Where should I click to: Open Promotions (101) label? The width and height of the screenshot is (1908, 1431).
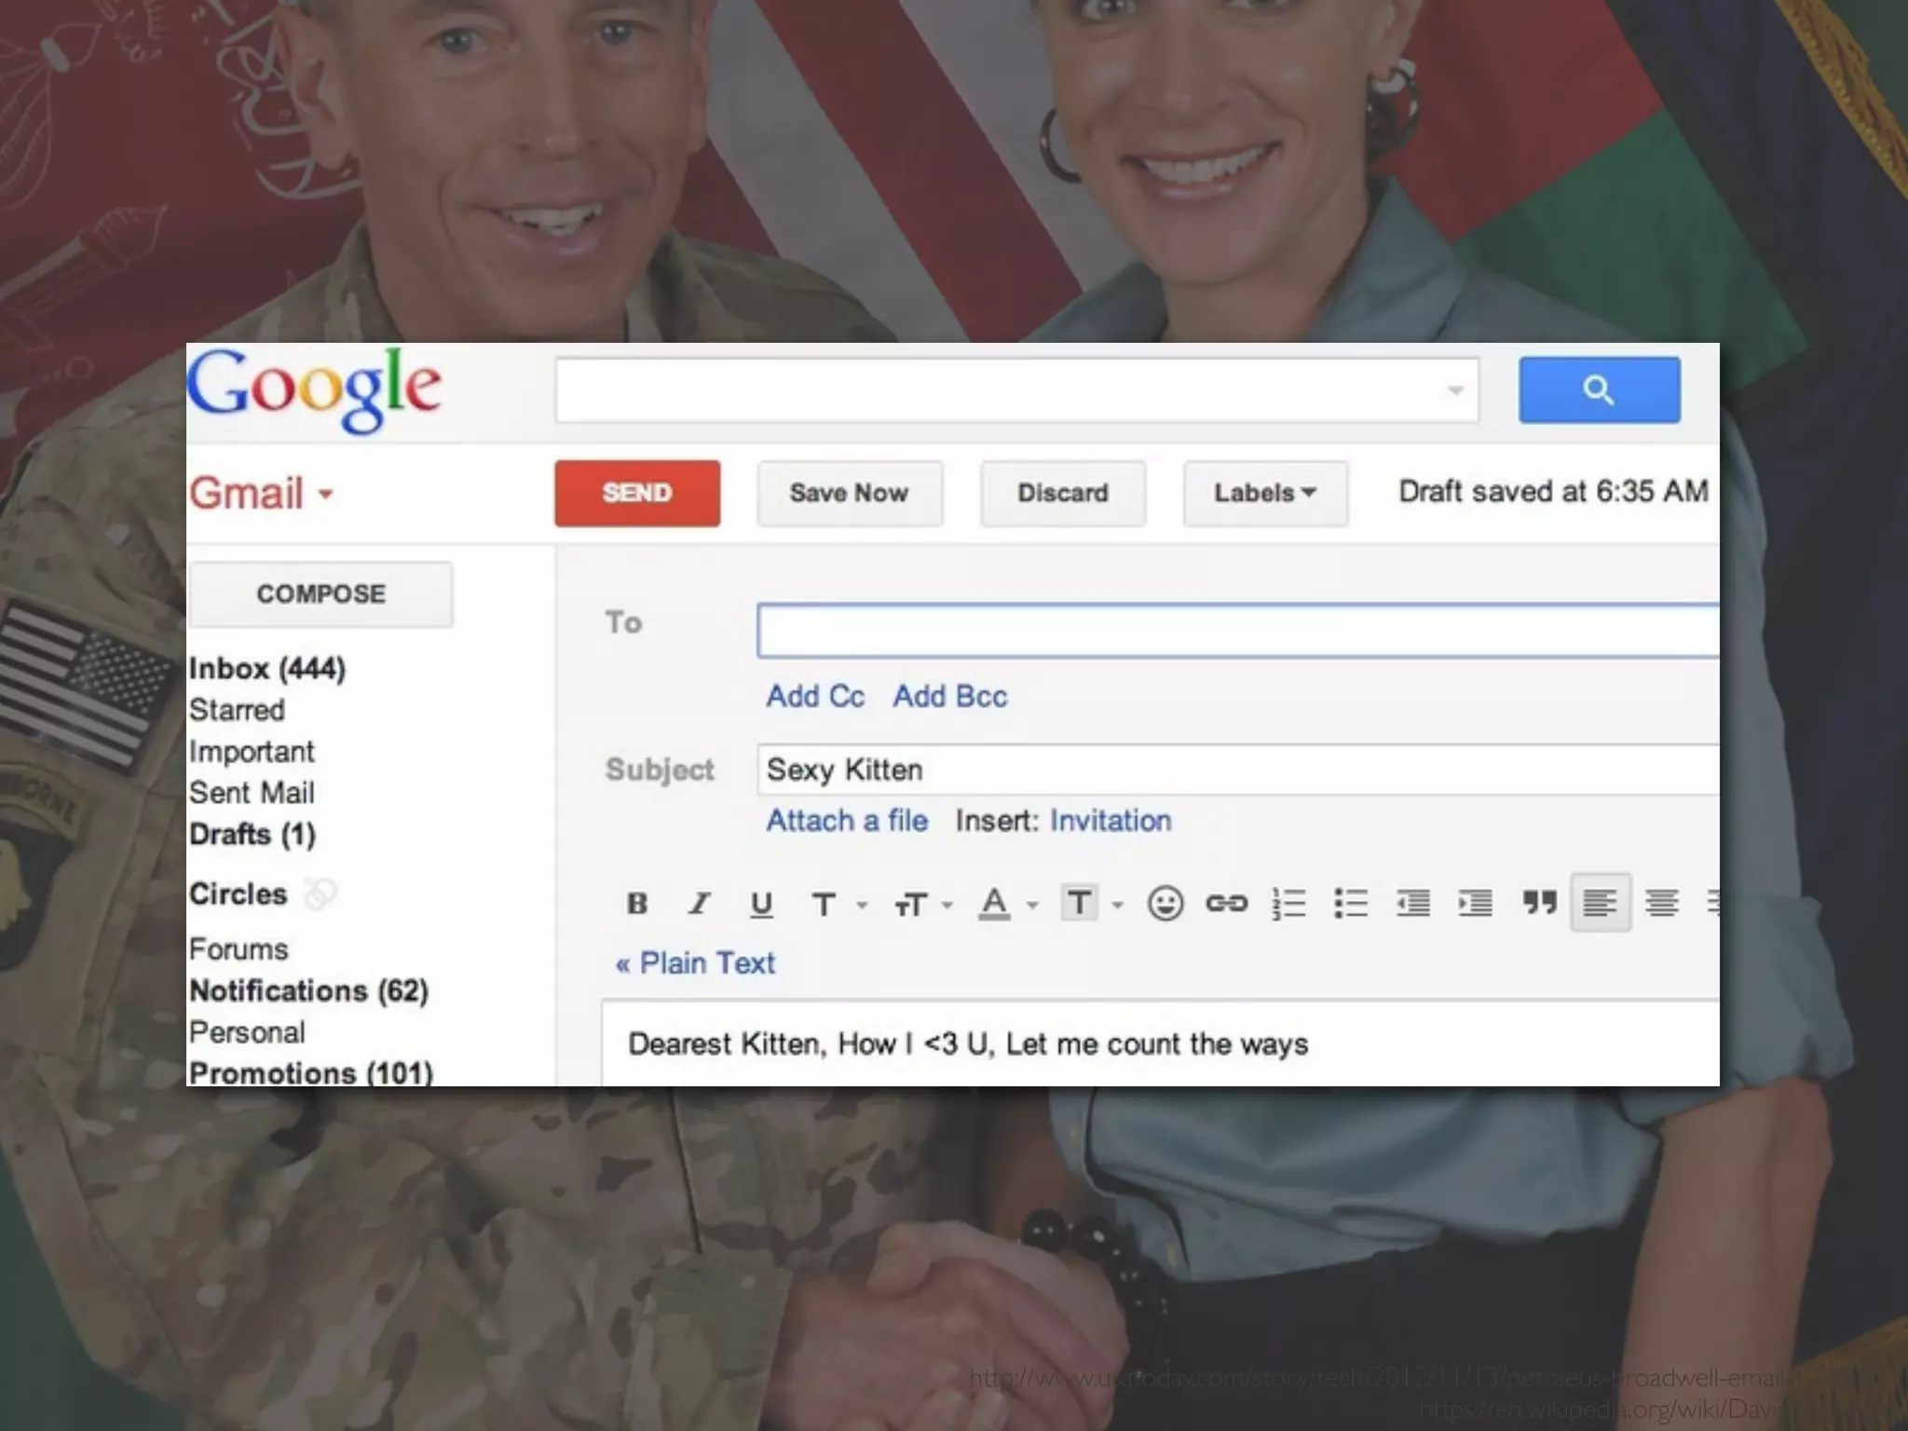point(311,1072)
